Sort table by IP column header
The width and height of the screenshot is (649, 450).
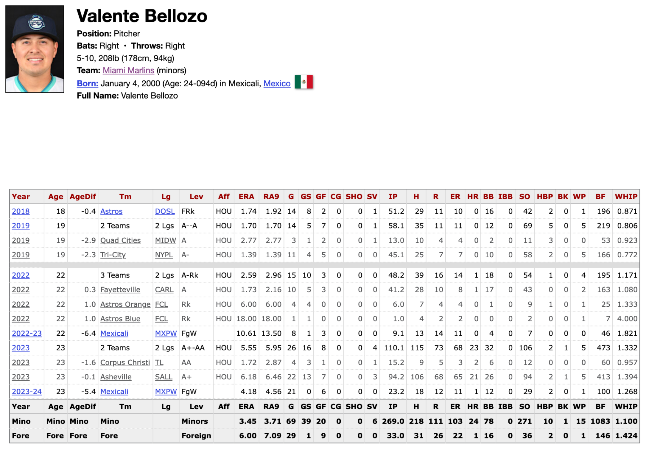(x=393, y=197)
